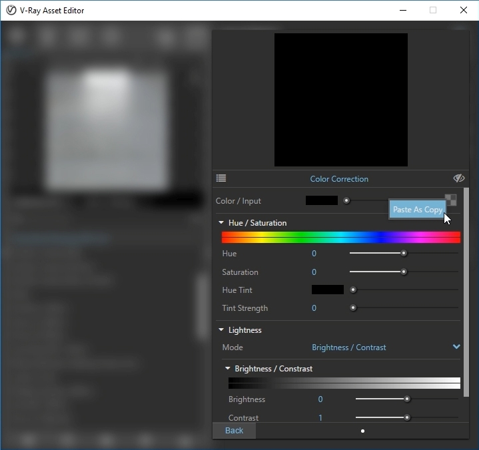Click the V-Ray logo in the title bar
Viewport: 479px width, 450px height.
point(11,10)
